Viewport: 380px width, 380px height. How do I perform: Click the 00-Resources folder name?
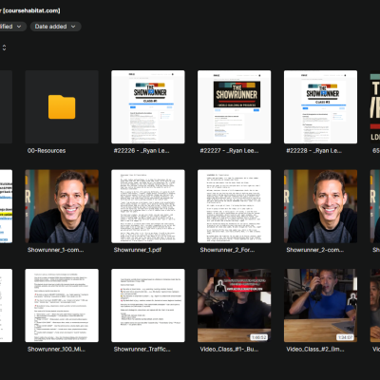click(x=47, y=151)
